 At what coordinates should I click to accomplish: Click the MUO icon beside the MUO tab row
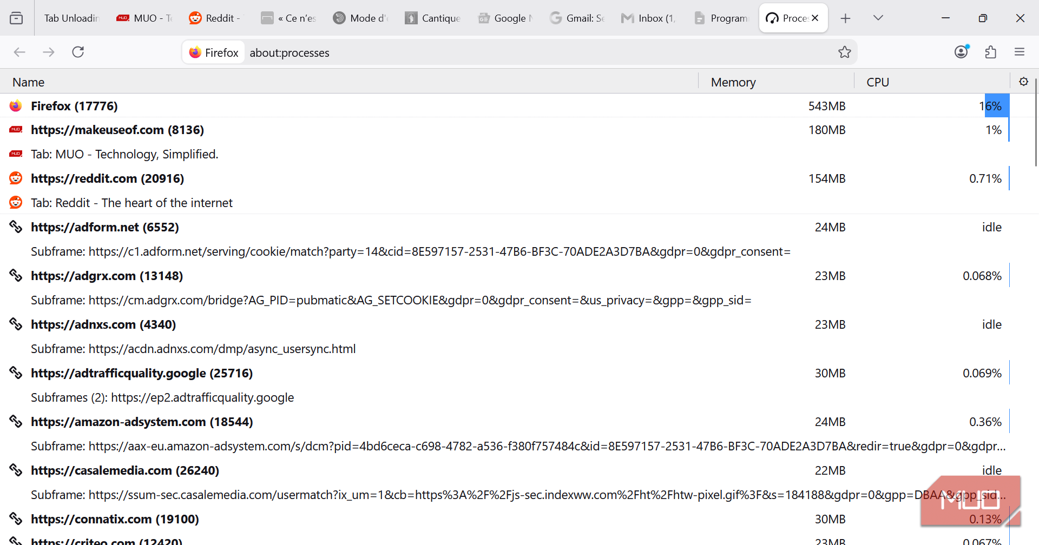(16, 154)
